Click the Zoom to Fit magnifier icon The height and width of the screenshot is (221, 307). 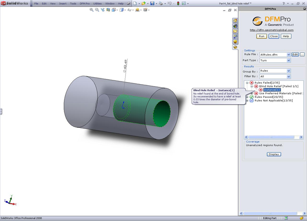click(x=92, y=10)
